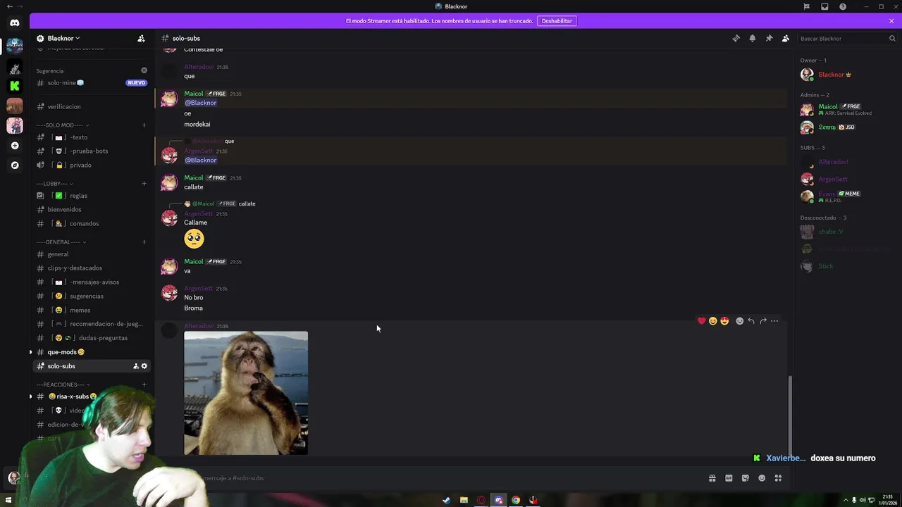
Task: Close the streamer mode banner
Action: (891, 21)
